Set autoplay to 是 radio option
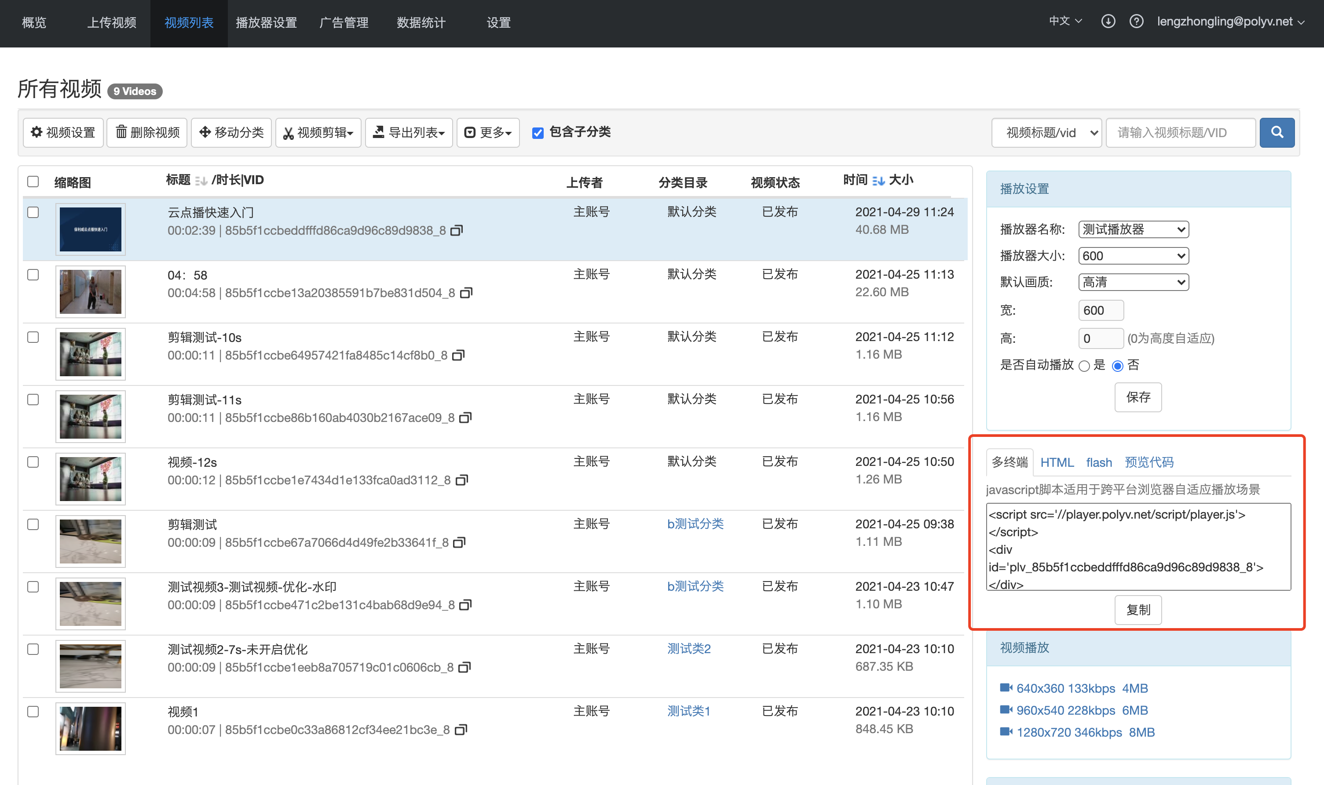The image size is (1324, 785). pyautogui.click(x=1084, y=366)
